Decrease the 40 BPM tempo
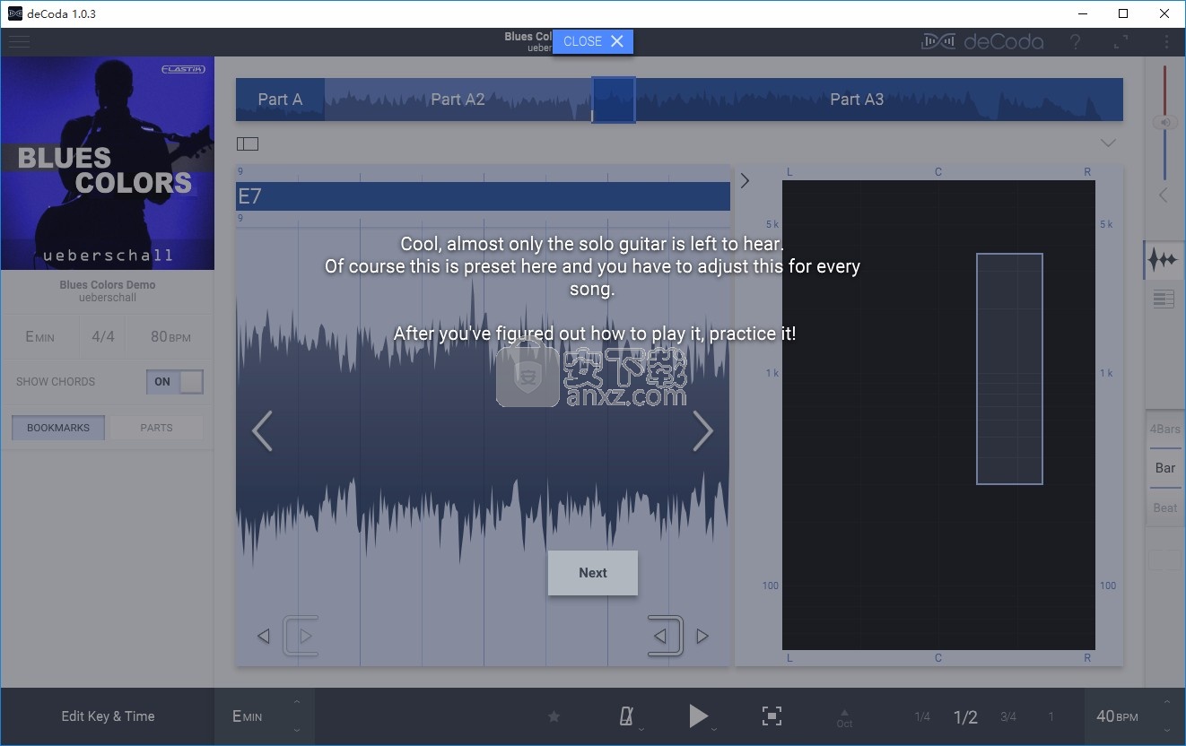The width and height of the screenshot is (1186, 746). tap(1167, 731)
